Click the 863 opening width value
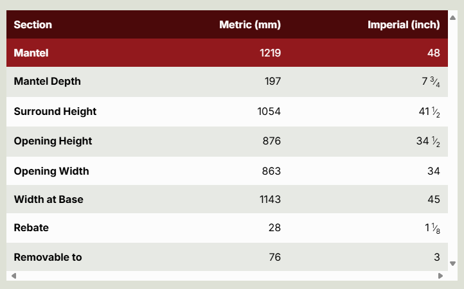 point(271,171)
